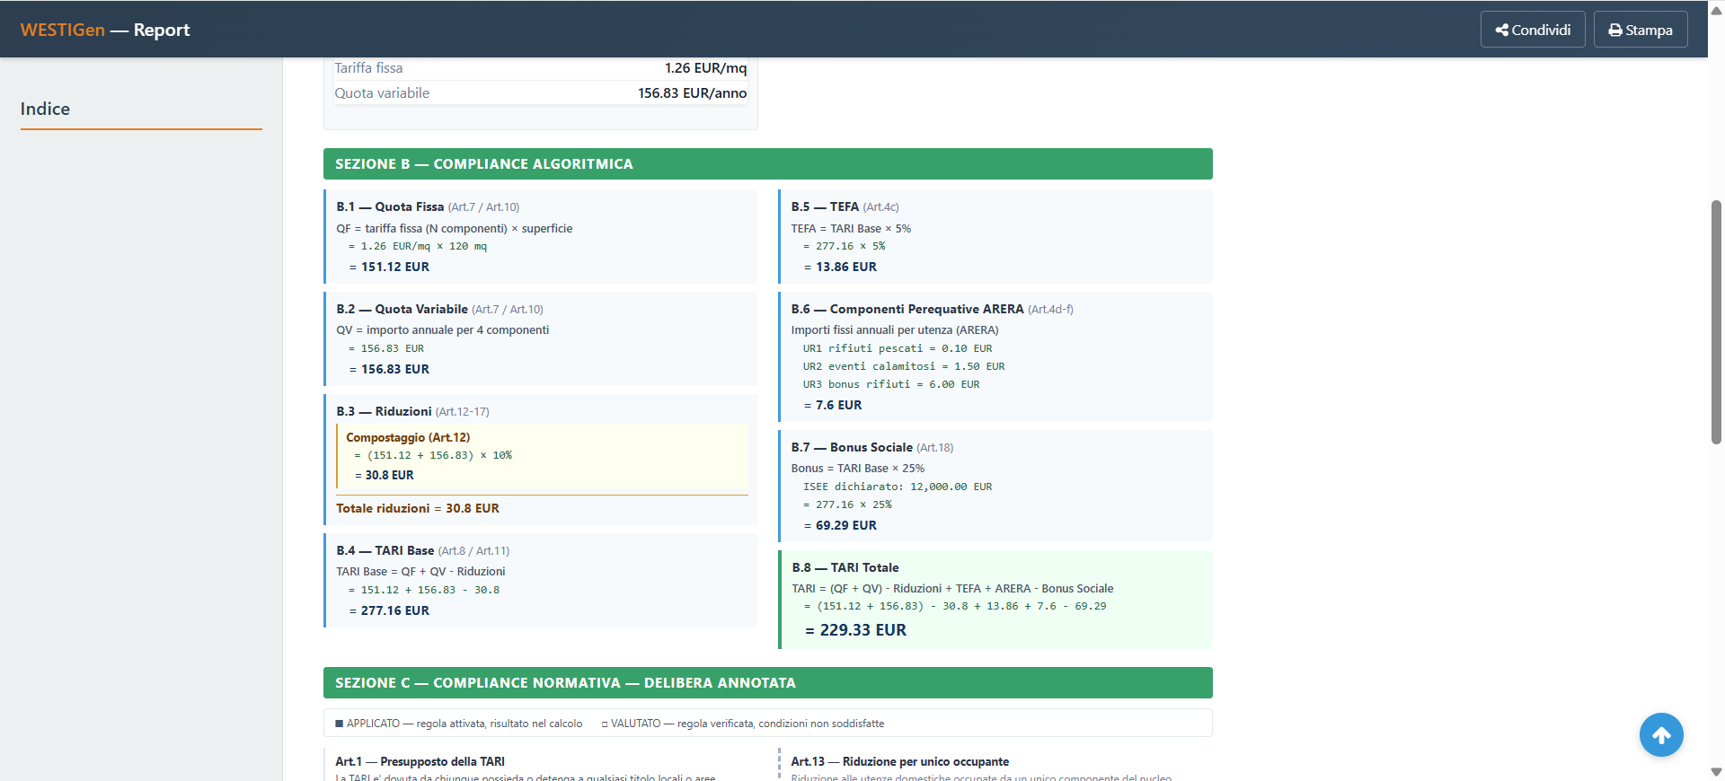Click the 1.26 EUR/mq value
Viewport: 1725px width, 781px height.
click(x=705, y=68)
